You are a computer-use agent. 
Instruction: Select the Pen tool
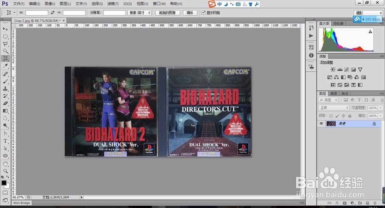(5, 134)
